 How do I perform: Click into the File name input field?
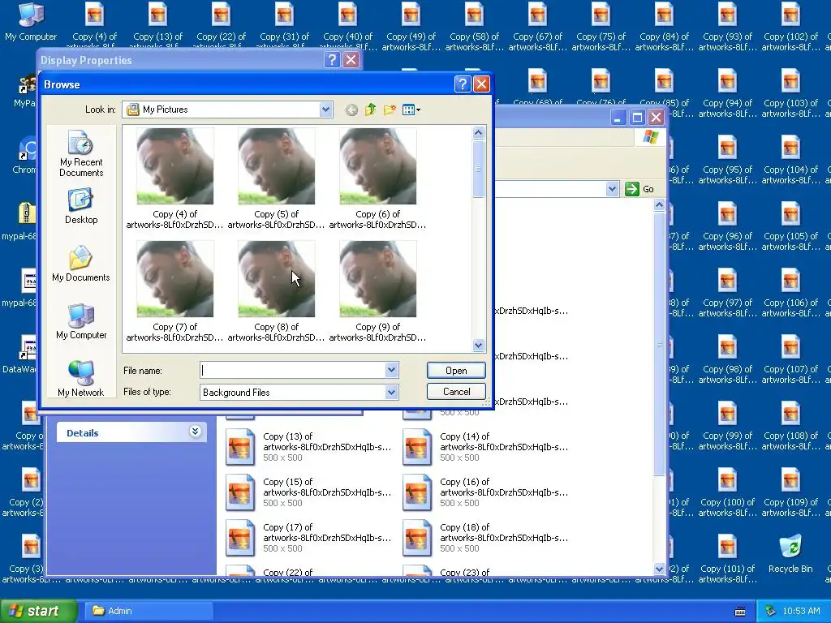pyautogui.click(x=292, y=370)
